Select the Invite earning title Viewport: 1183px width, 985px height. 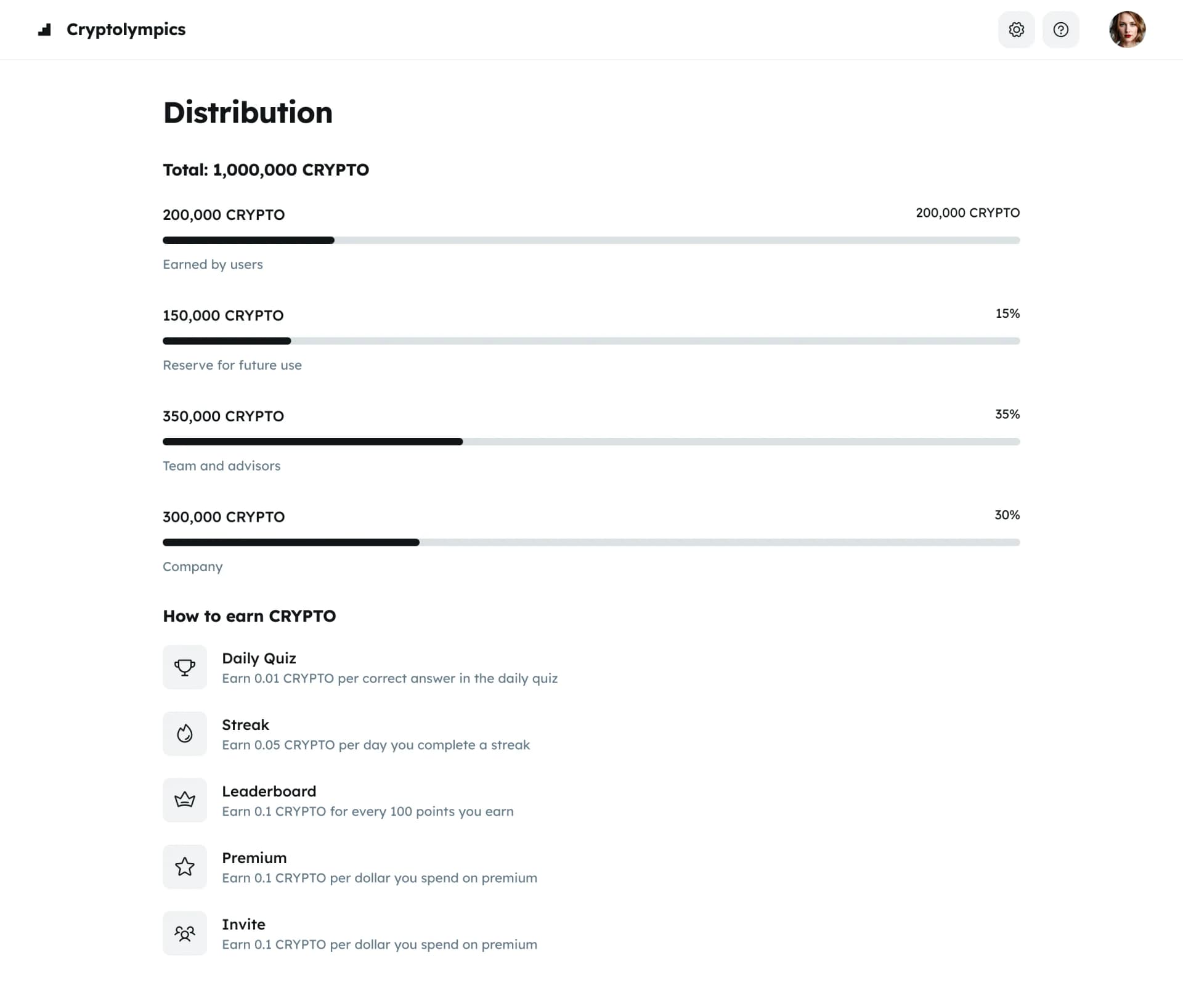click(243, 924)
